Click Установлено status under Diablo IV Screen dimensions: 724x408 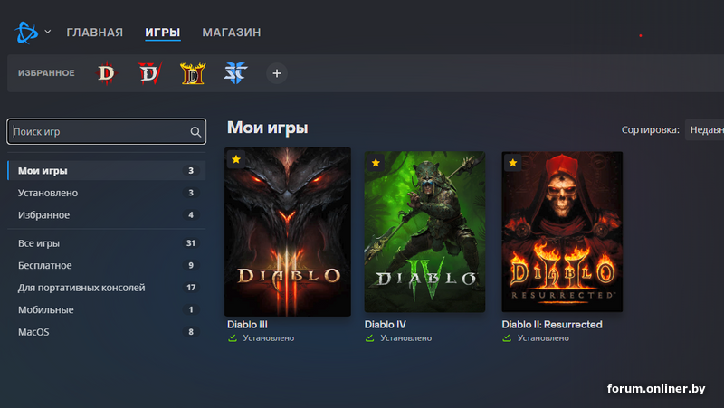pyautogui.click(x=405, y=338)
